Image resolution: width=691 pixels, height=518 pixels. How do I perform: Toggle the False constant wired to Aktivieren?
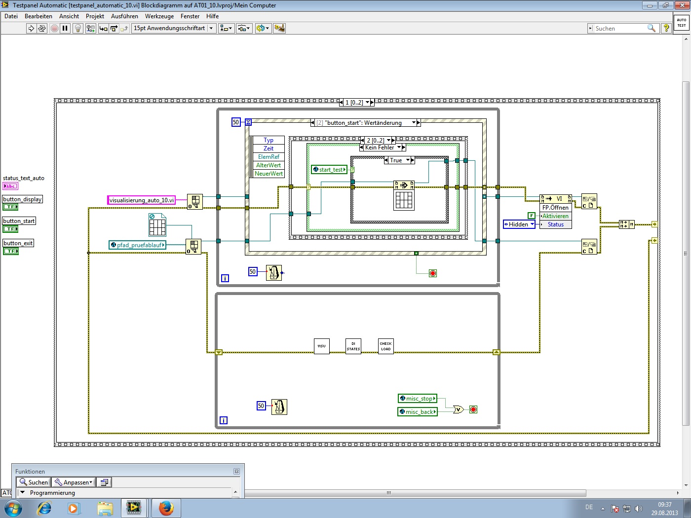(531, 216)
